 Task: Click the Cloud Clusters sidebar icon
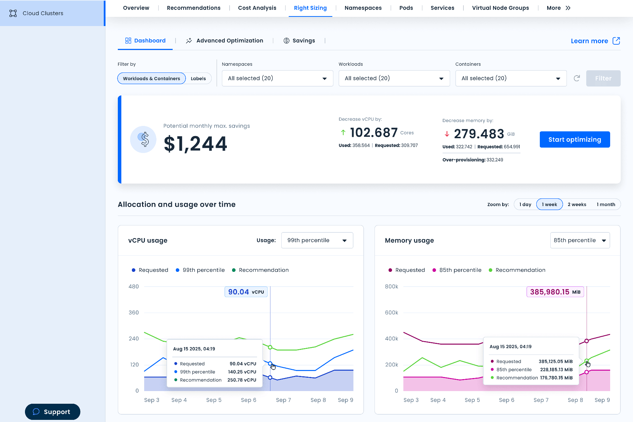tap(13, 13)
